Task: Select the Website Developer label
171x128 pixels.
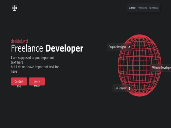Action: click(x=161, y=68)
